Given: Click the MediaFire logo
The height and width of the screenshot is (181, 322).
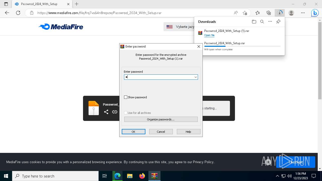Looking at the screenshot, I should (61, 27).
